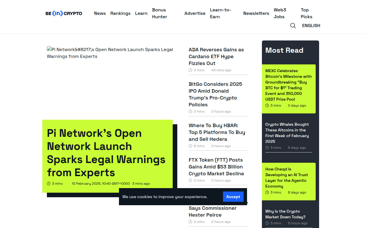Click clock icon in Pi Network headline box
Screen dimensions: 366x228
point(49,184)
